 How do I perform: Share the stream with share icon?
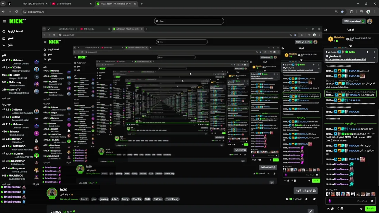click(306, 199)
